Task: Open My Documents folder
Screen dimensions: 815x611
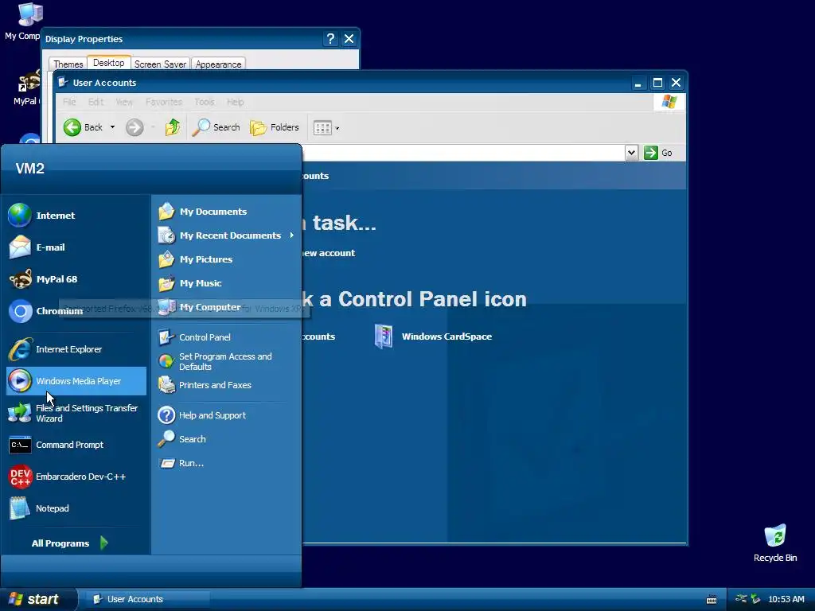Action: pyautogui.click(x=226, y=212)
